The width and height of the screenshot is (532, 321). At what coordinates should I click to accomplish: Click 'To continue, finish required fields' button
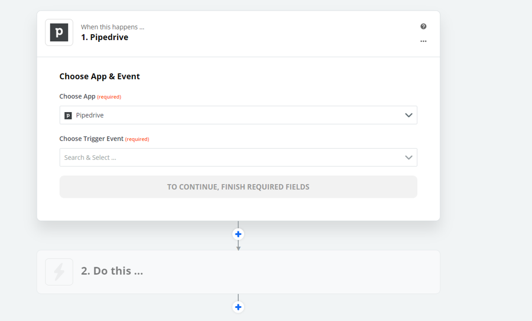[238, 187]
